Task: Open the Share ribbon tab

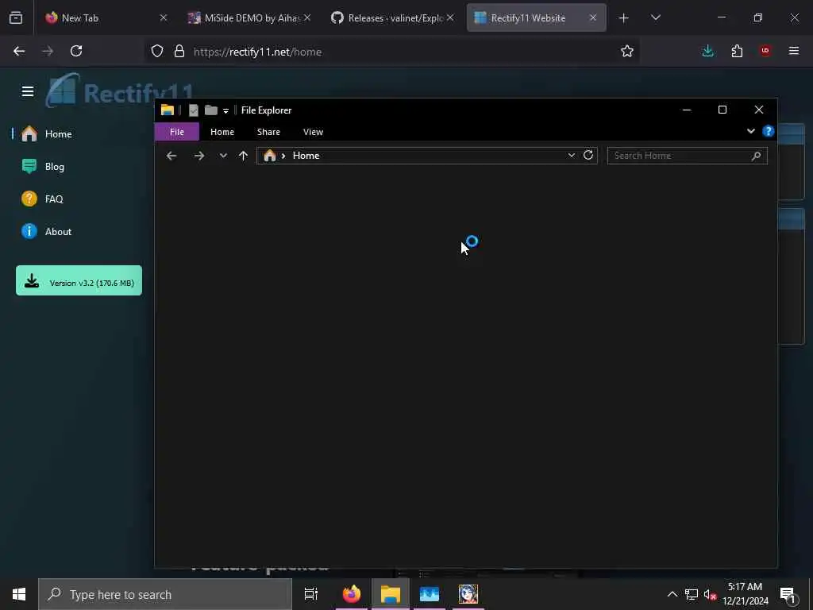Action: pyautogui.click(x=268, y=132)
